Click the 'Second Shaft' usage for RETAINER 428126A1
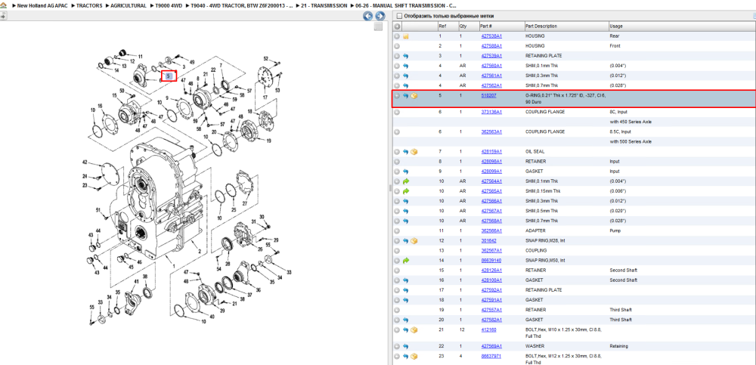Image resolution: width=756 pixels, height=365 pixels. click(x=624, y=270)
